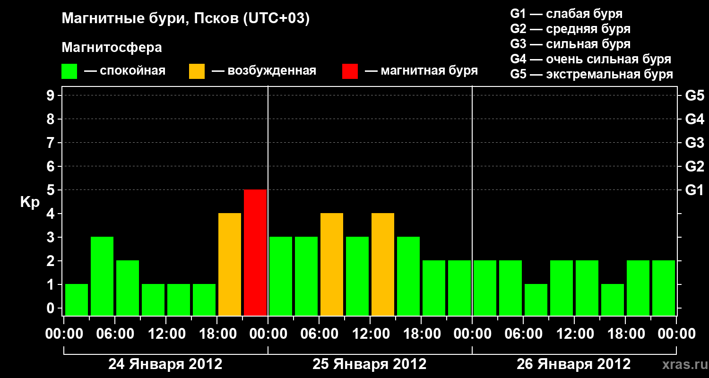
Task: Click the 'G2 — средняя буря' line
Action: coord(570,29)
